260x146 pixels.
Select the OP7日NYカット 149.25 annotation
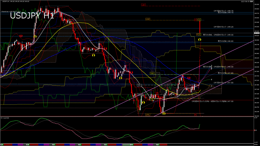click(223, 27)
